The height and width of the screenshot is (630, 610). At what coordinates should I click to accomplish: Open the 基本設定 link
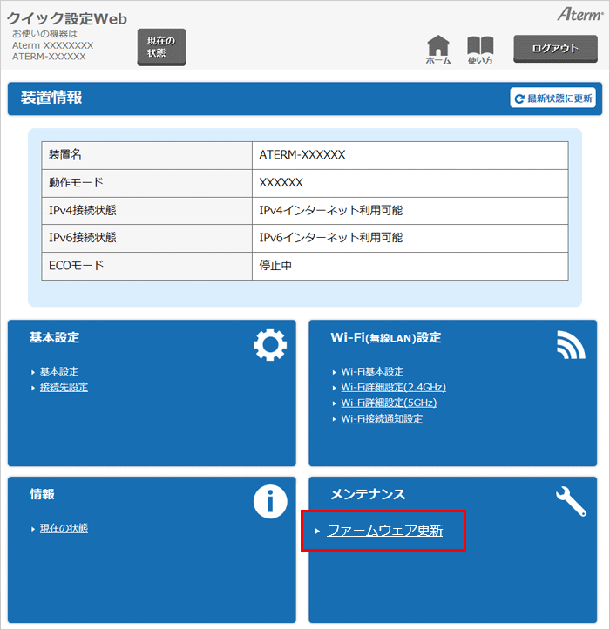pos(59,371)
